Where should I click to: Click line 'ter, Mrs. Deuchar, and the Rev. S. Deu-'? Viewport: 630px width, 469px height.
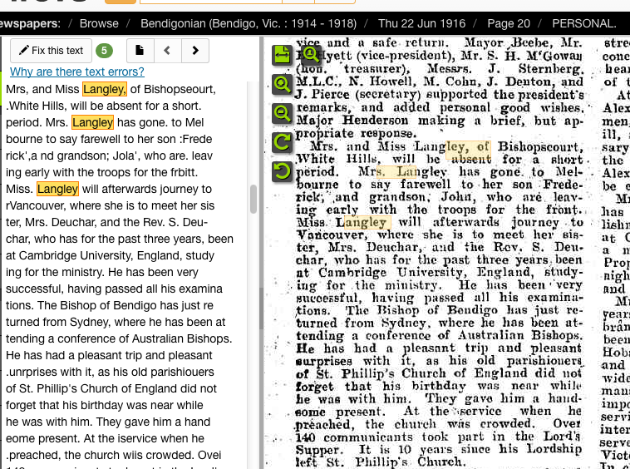(x=106, y=222)
